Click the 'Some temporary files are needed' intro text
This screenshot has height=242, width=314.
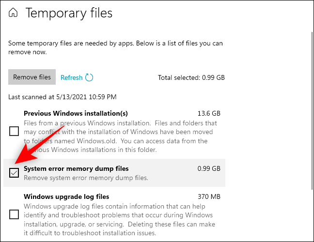115,47
